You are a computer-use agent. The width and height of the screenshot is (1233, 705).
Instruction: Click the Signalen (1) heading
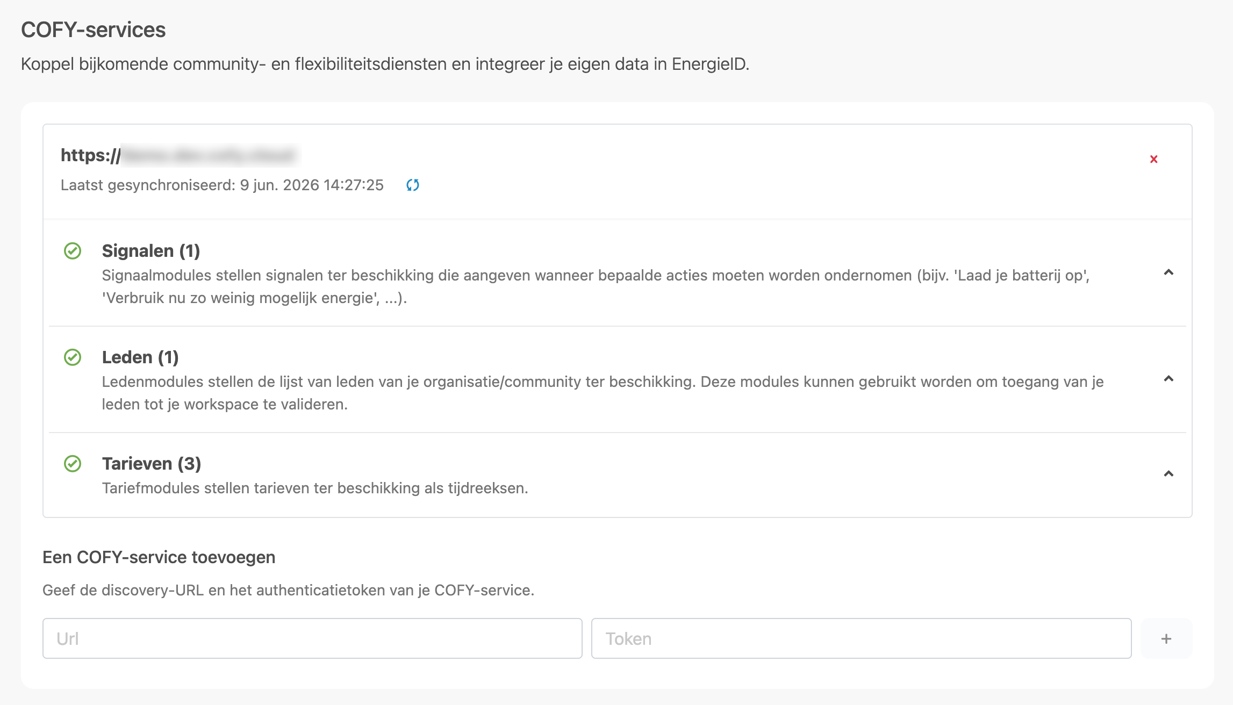[151, 251]
